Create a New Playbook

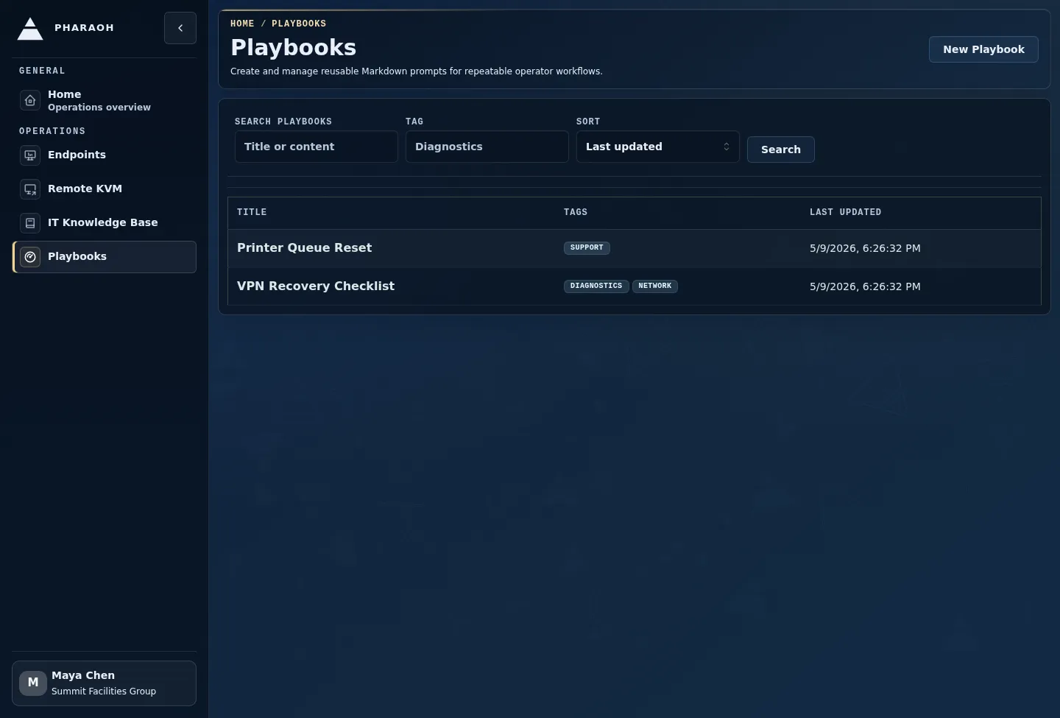[983, 49]
